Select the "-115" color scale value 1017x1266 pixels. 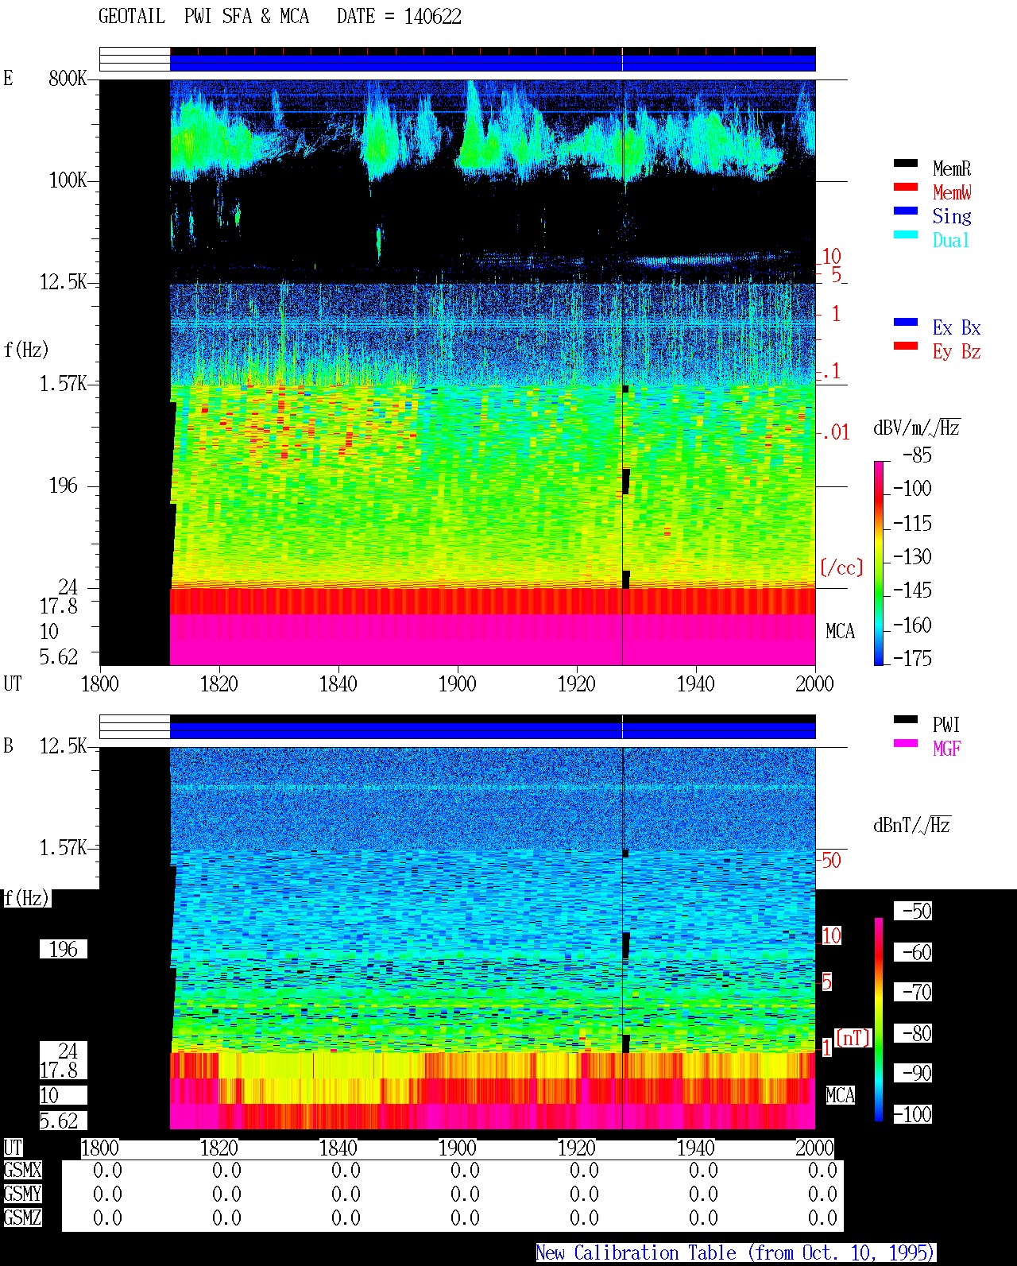[912, 524]
